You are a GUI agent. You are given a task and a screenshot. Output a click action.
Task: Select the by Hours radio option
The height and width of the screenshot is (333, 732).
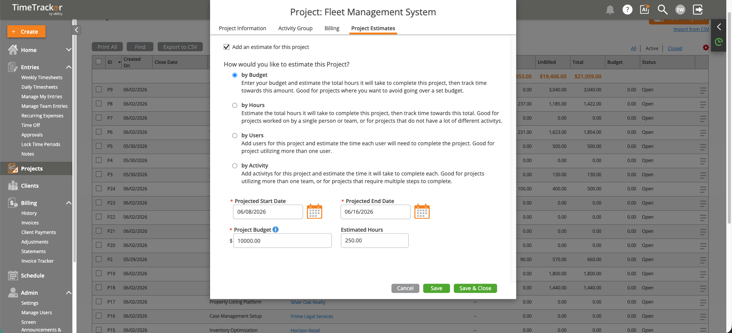click(235, 106)
